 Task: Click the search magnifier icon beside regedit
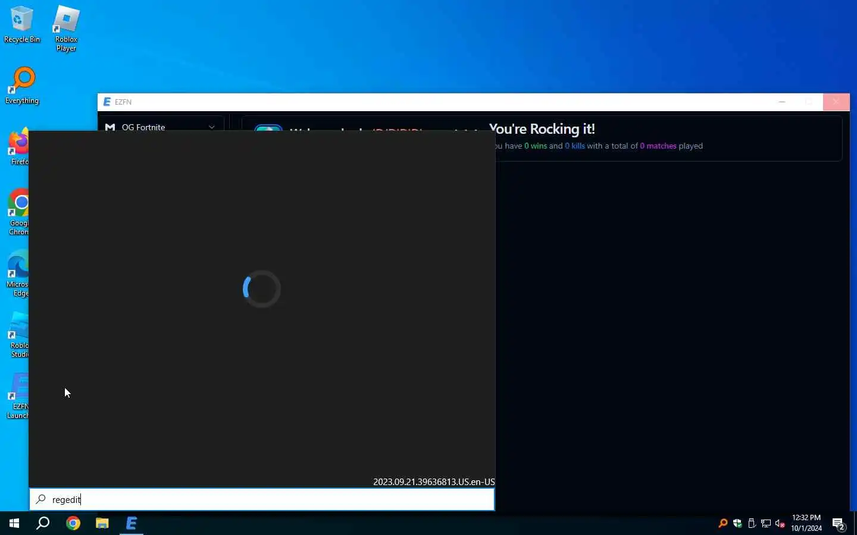pyautogui.click(x=40, y=499)
